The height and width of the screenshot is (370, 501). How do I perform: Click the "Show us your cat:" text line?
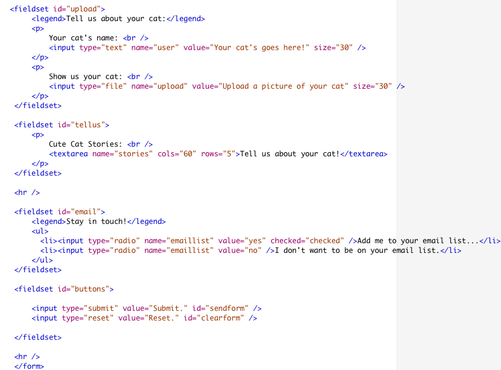86,77
